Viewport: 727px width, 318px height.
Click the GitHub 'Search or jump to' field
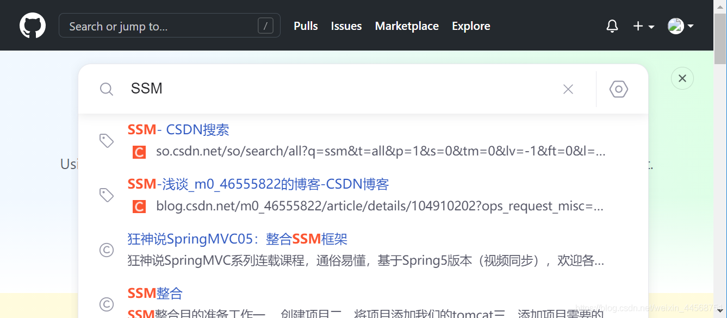tap(170, 26)
